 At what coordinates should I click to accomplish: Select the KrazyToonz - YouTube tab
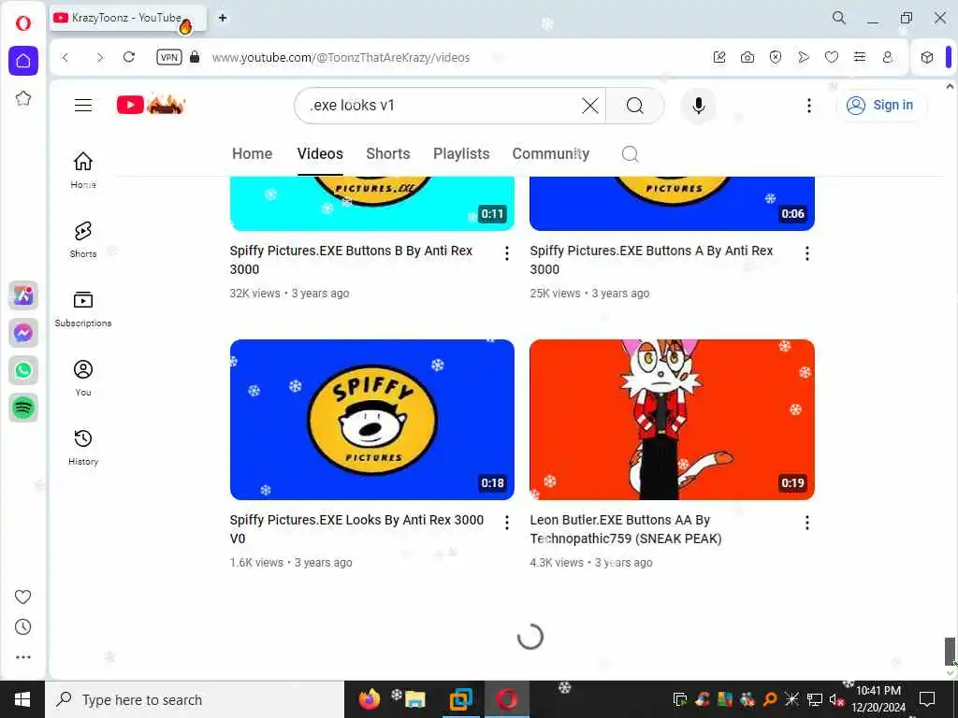click(x=127, y=19)
